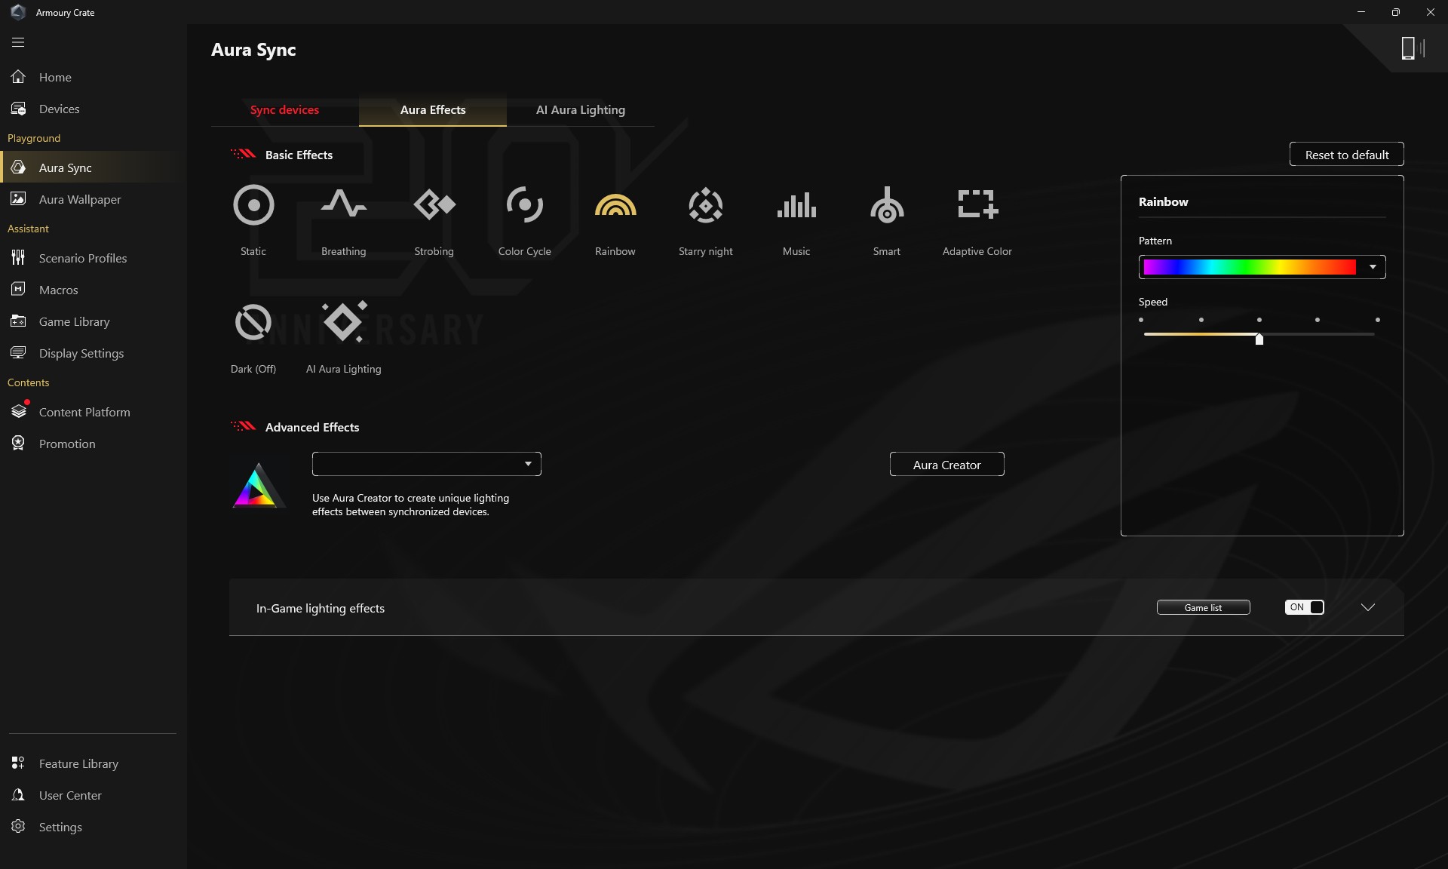Open Devices from the sidebar
Image resolution: width=1448 pixels, height=869 pixels.
coord(93,109)
